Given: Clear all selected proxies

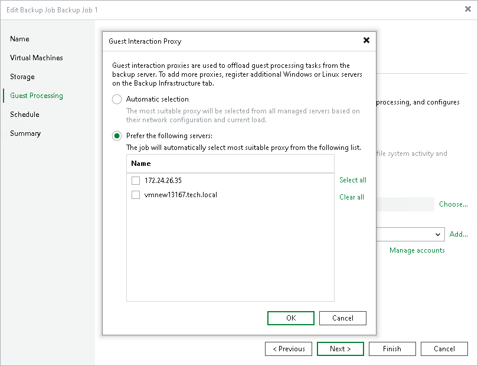Looking at the screenshot, I should tap(351, 197).
